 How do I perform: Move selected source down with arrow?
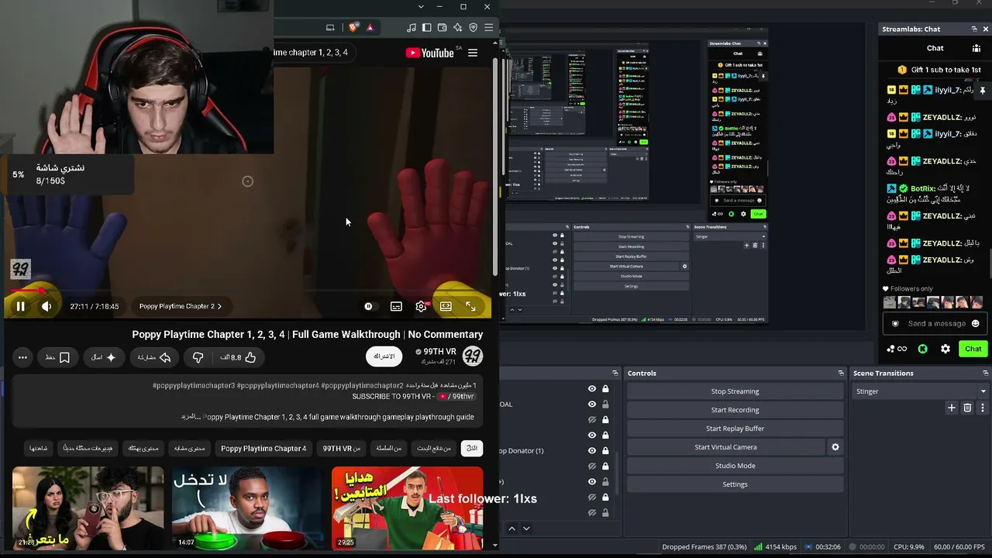[x=526, y=529]
